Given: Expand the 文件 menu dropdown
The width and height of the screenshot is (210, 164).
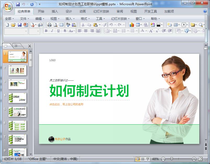Looking at the screenshot, I should pyautogui.click(x=25, y=19).
